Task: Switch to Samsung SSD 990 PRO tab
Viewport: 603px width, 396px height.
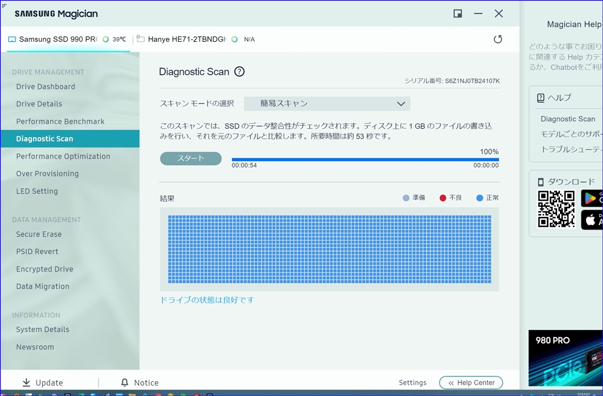Action: pos(68,39)
